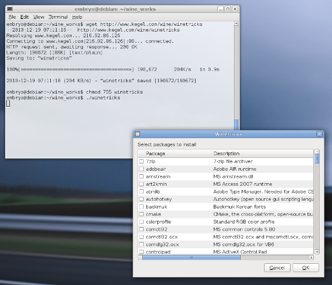332x285 pixels.
Task: Open the terminal Help menu
Action: pos(77,17)
